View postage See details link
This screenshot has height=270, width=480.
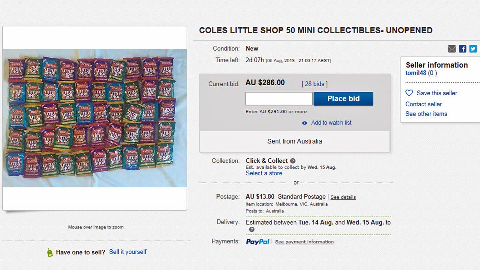[343, 197]
